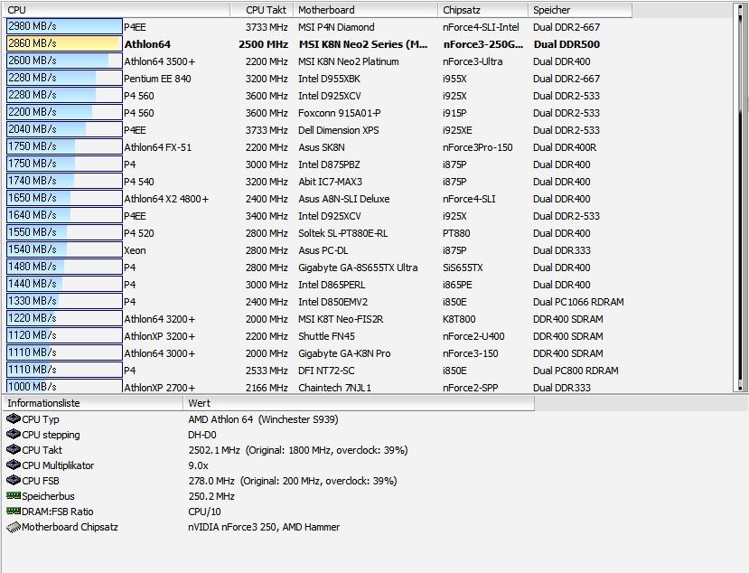The image size is (749, 573).
Task: Click the CPU stepping row icon
Action: click(x=13, y=435)
